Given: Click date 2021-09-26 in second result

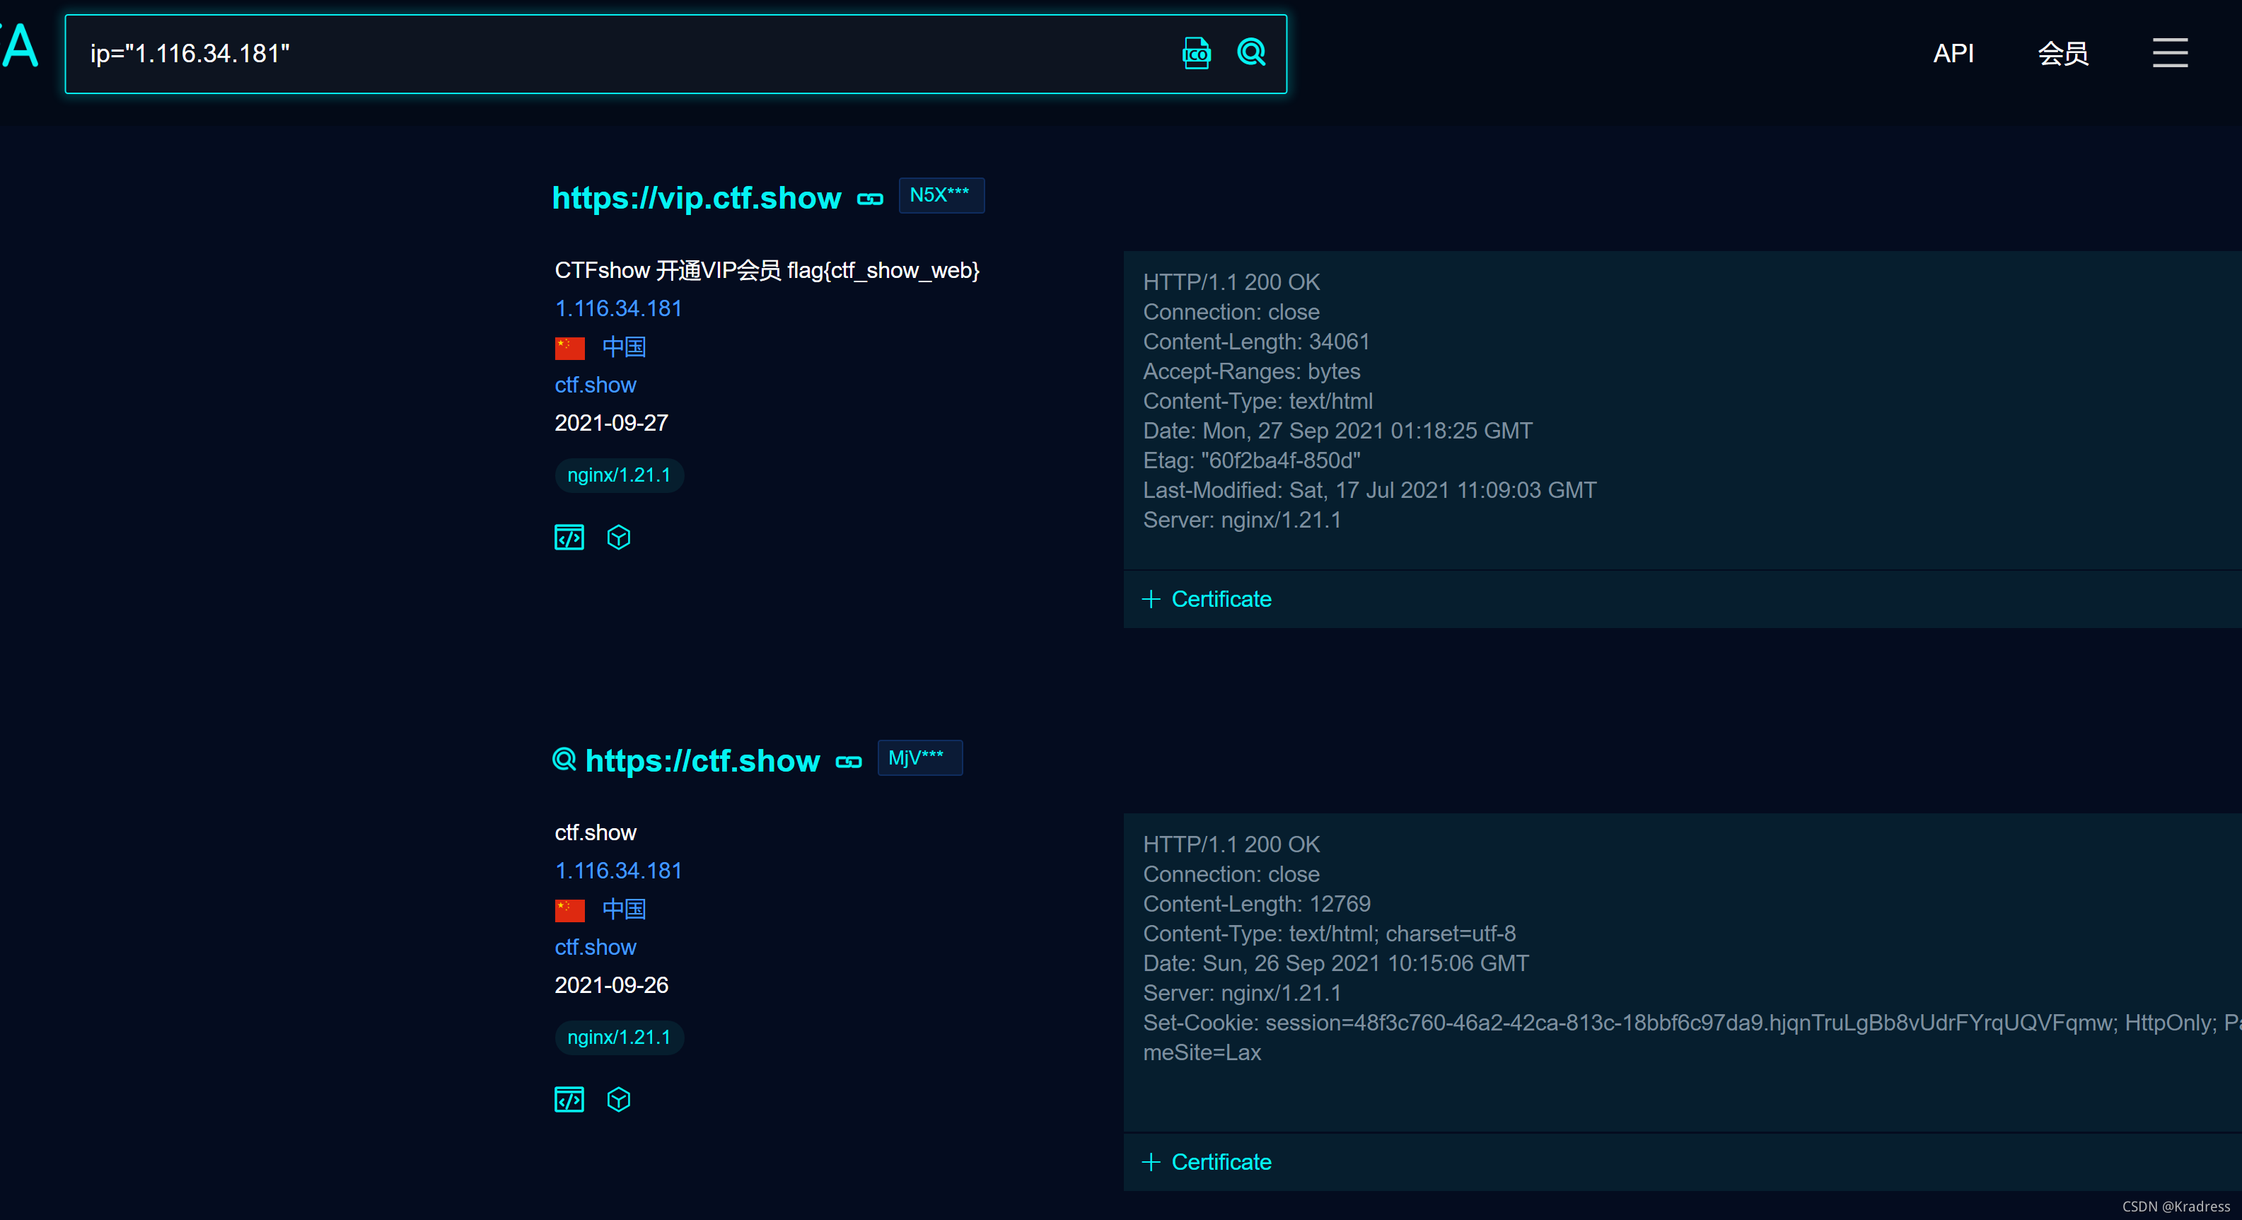Looking at the screenshot, I should [611, 985].
